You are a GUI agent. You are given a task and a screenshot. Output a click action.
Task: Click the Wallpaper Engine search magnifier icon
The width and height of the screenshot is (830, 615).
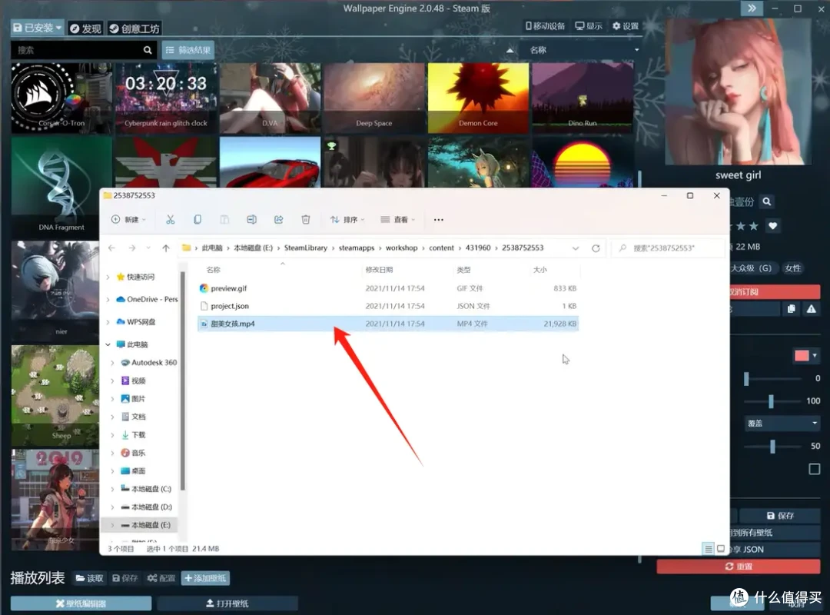pos(148,50)
